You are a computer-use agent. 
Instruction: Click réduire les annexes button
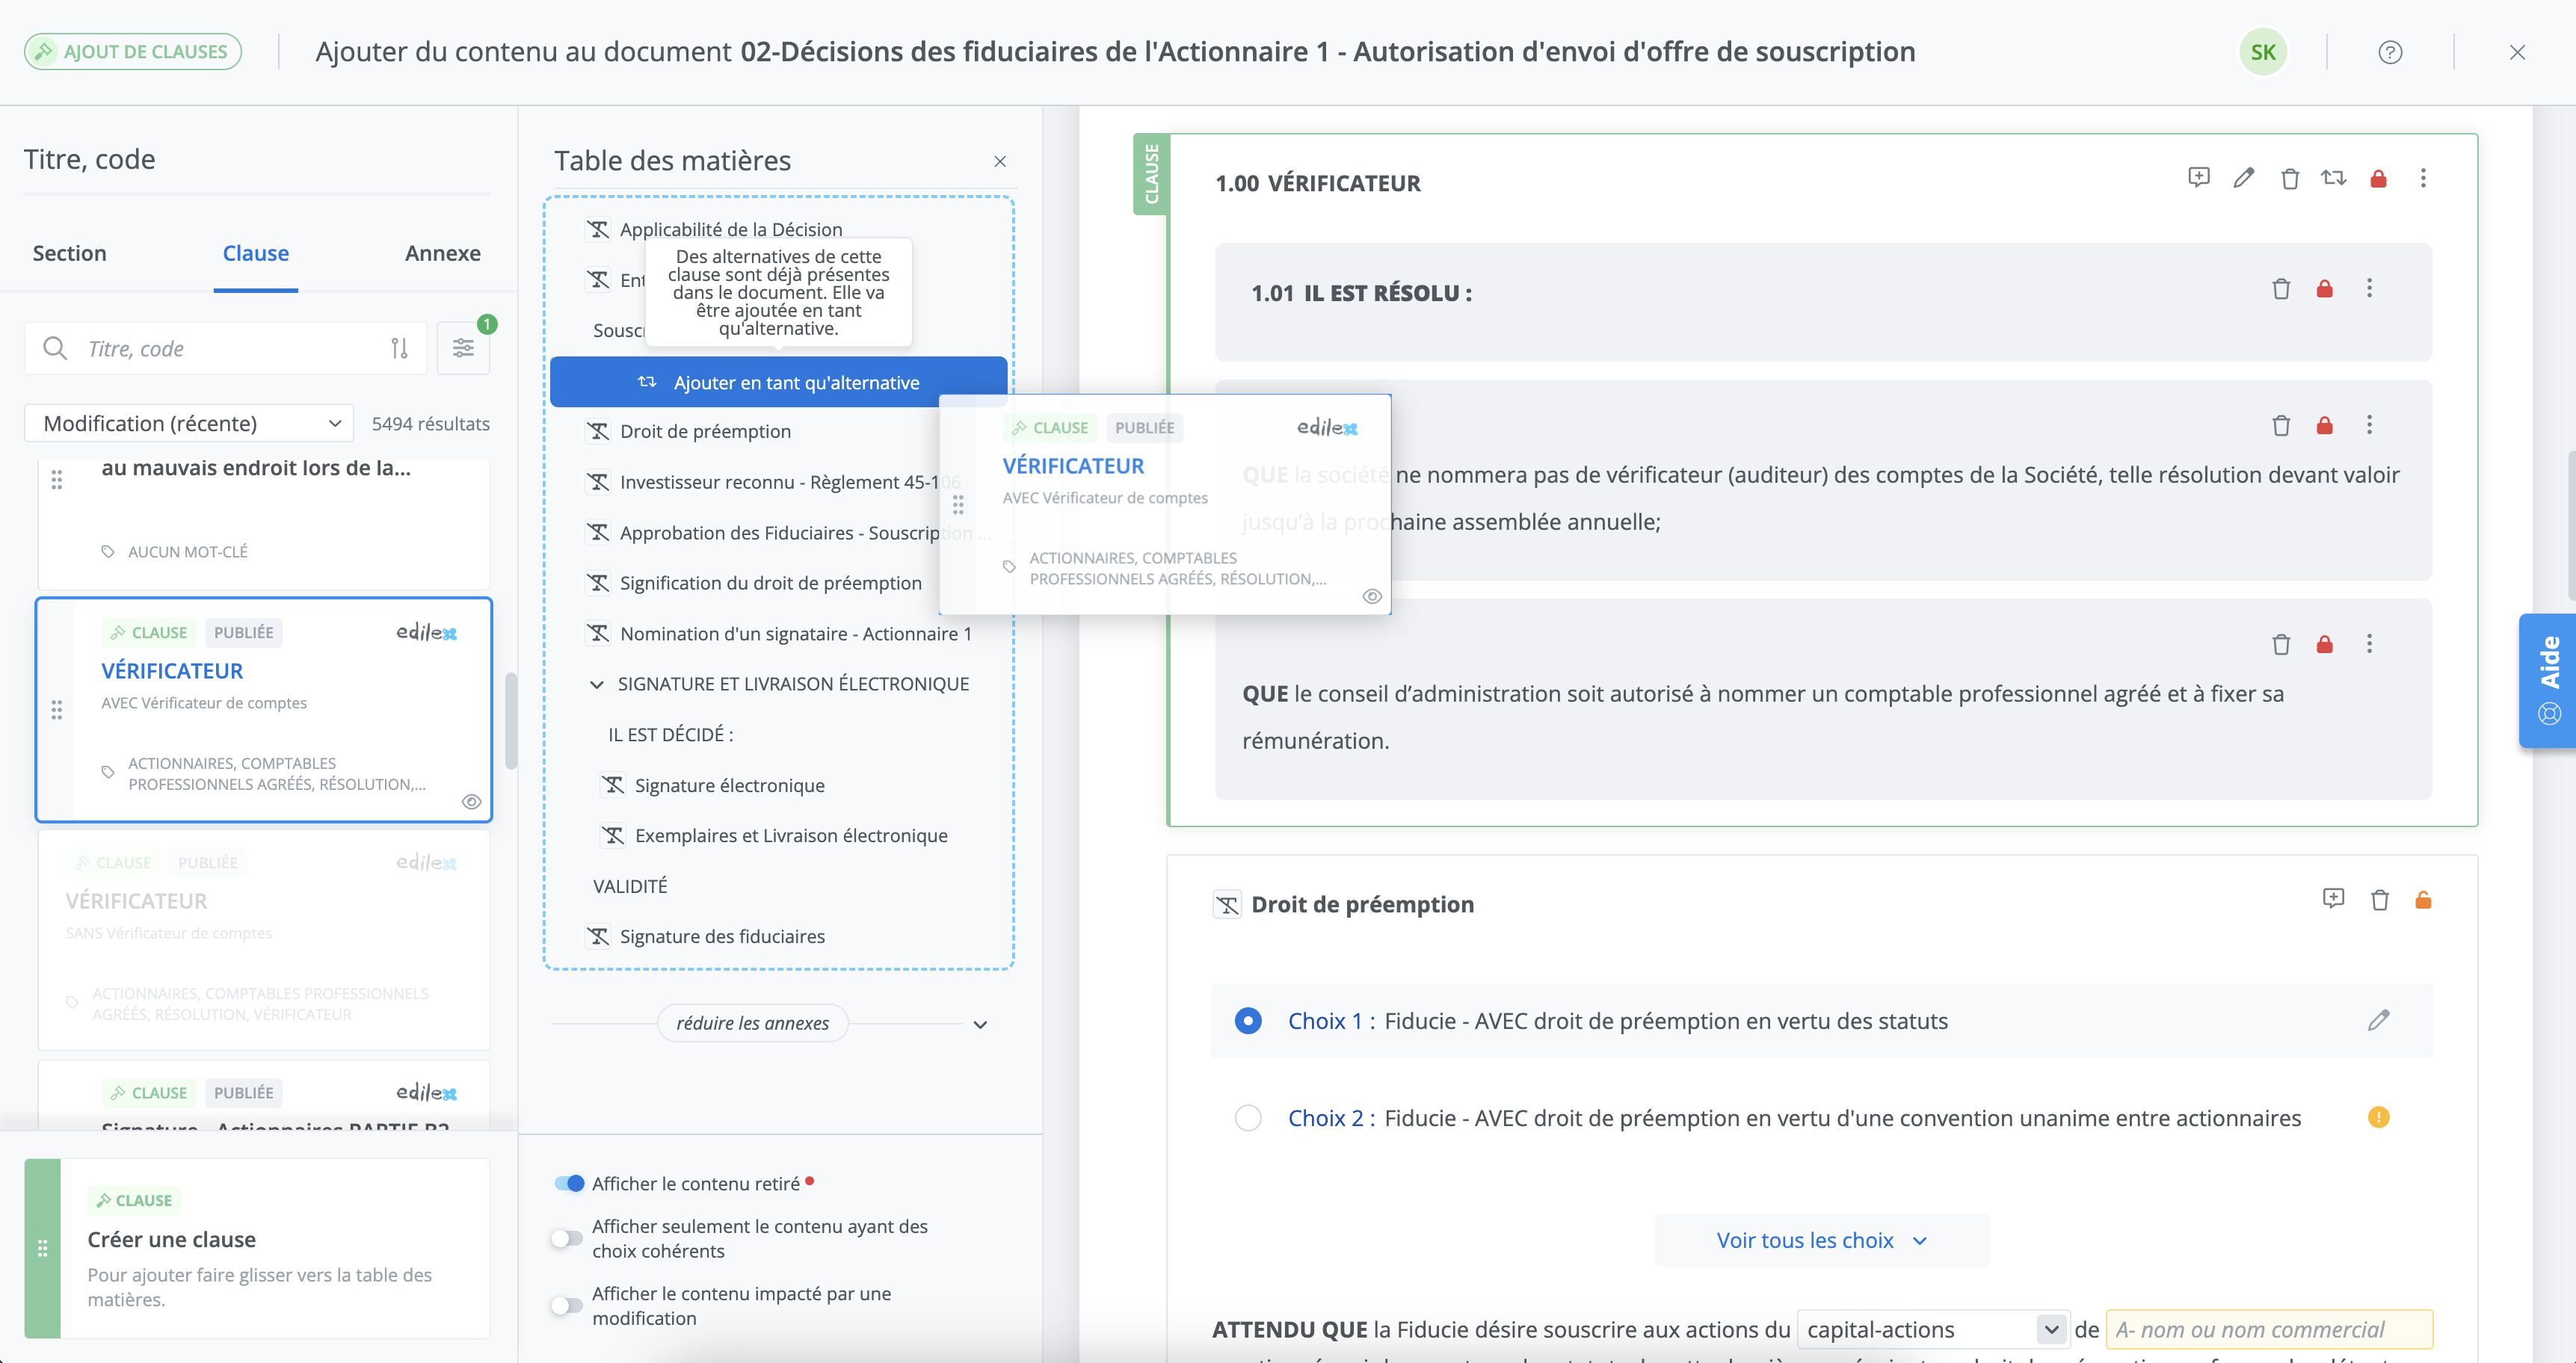click(752, 1023)
